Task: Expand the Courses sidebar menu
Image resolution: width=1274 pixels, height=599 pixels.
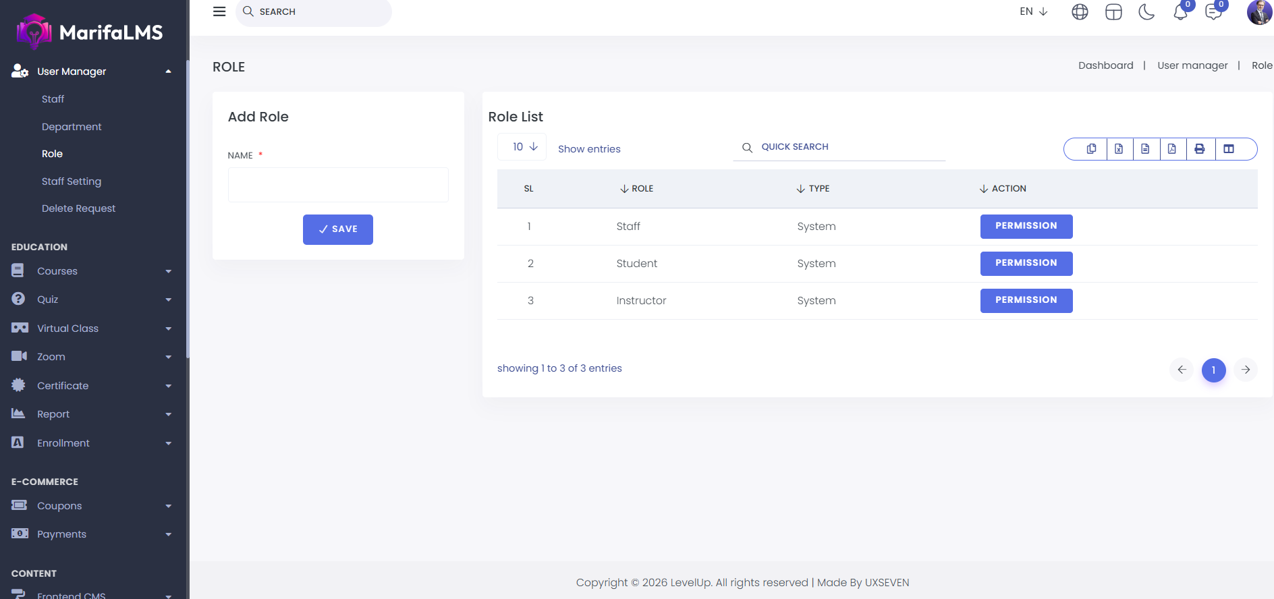Action: click(x=91, y=271)
